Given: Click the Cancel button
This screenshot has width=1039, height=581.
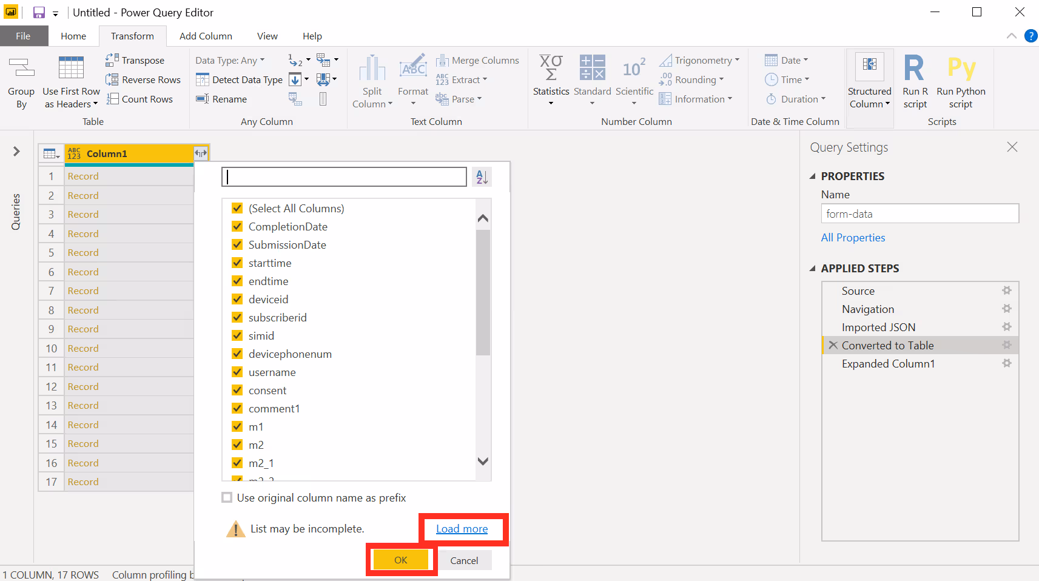Looking at the screenshot, I should (464, 560).
